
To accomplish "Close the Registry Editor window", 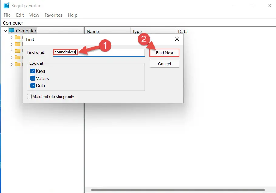I will pos(269,5).
